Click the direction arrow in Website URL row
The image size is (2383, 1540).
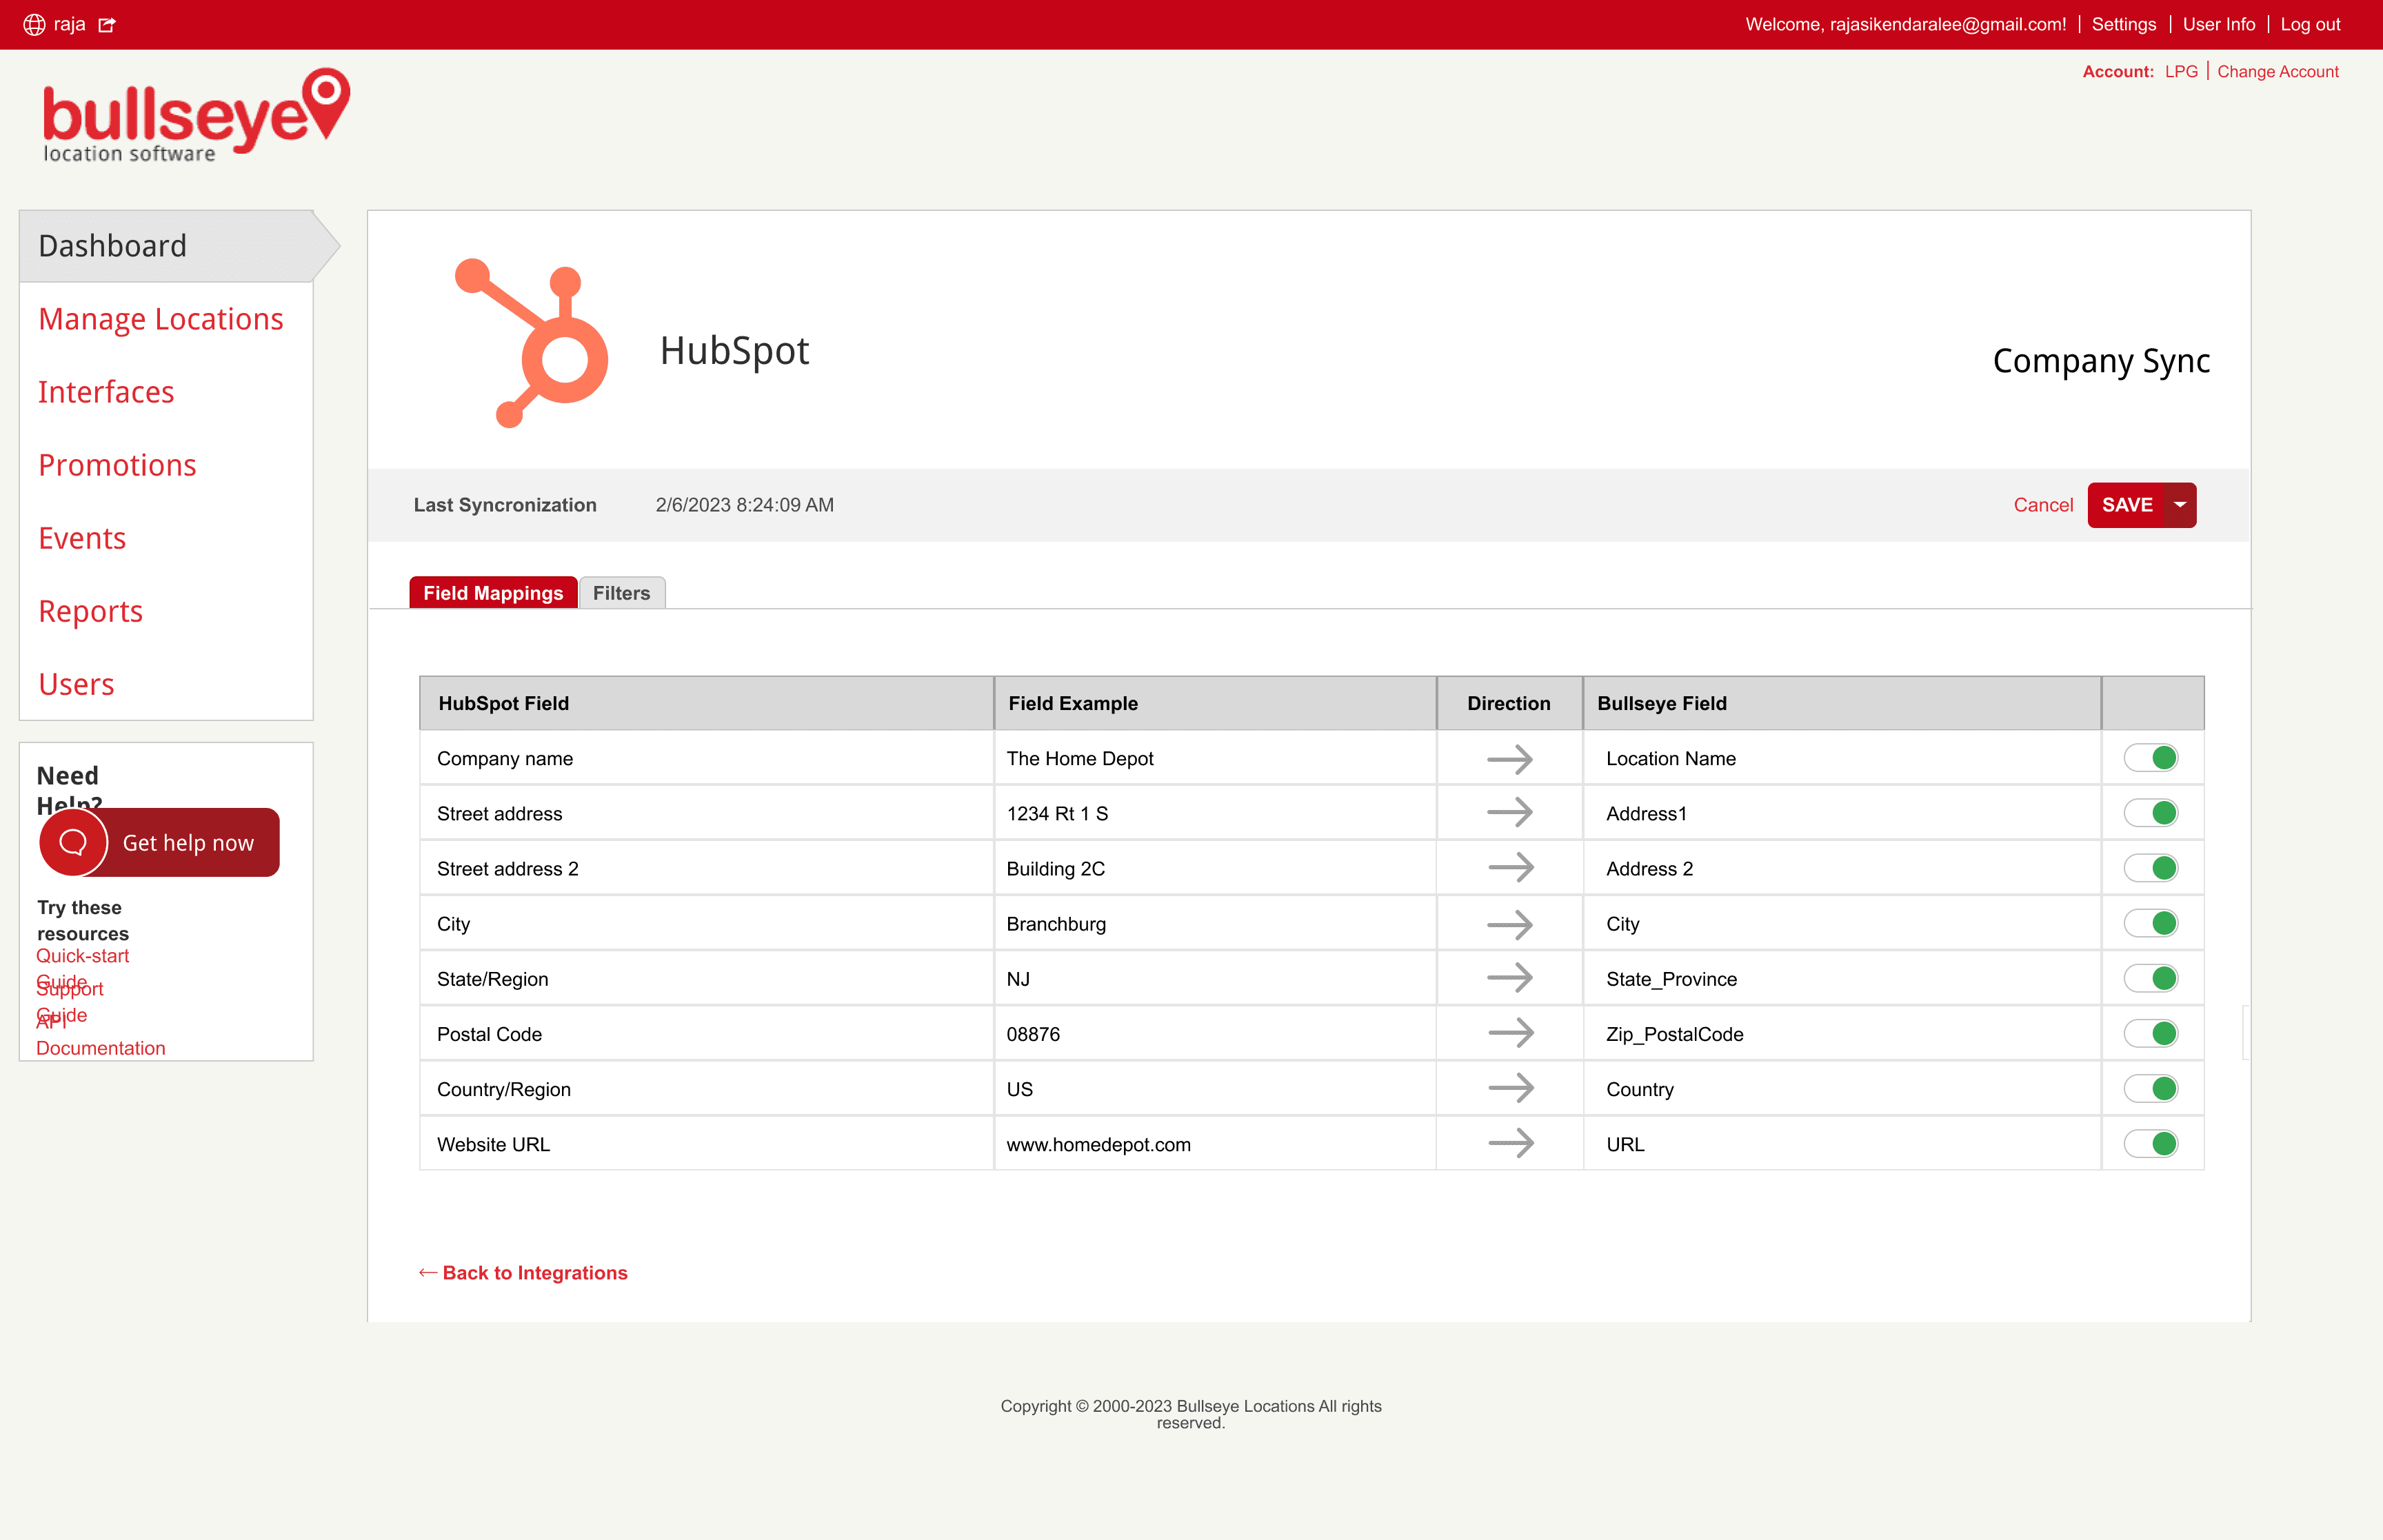pyautogui.click(x=1509, y=1143)
